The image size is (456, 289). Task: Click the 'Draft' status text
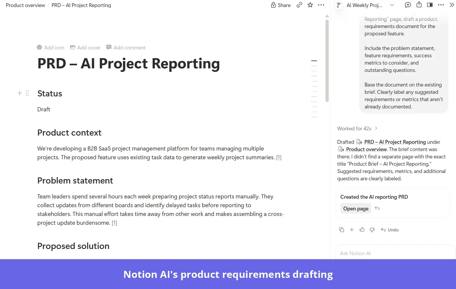click(44, 109)
